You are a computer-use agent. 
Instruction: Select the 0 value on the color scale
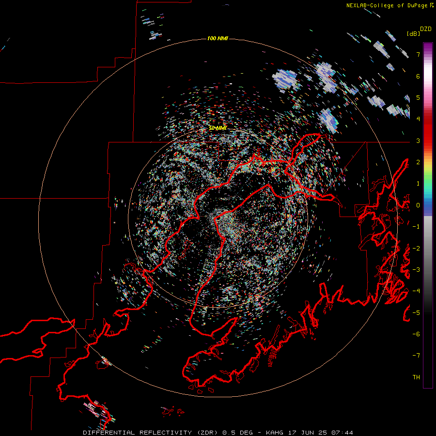coord(418,205)
